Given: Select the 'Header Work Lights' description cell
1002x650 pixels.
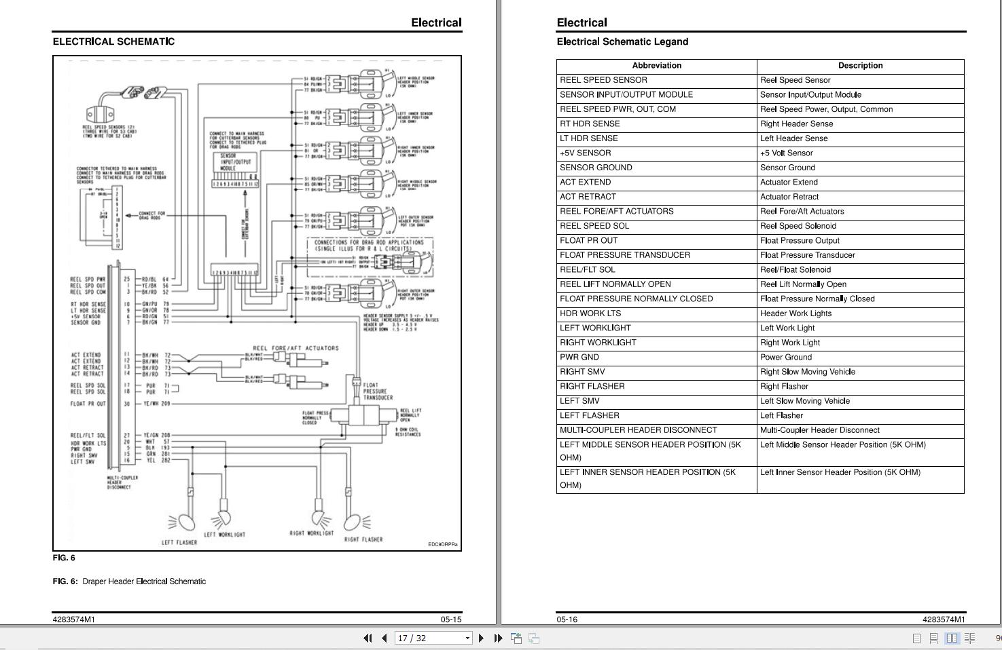Looking at the screenshot, I should click(x=861, y=313).
